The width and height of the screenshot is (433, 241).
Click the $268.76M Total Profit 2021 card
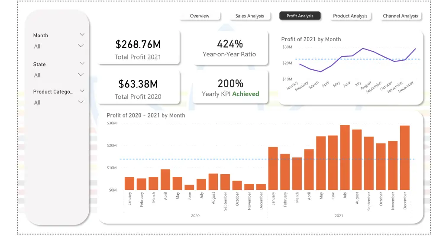(x=139, y=48)
